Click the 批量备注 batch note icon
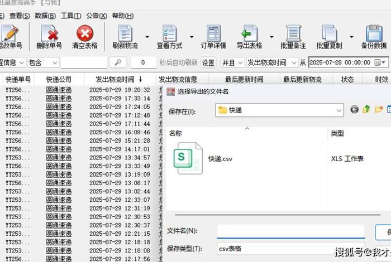This screenshot has width=391, height=262. (x=293, y=33)
